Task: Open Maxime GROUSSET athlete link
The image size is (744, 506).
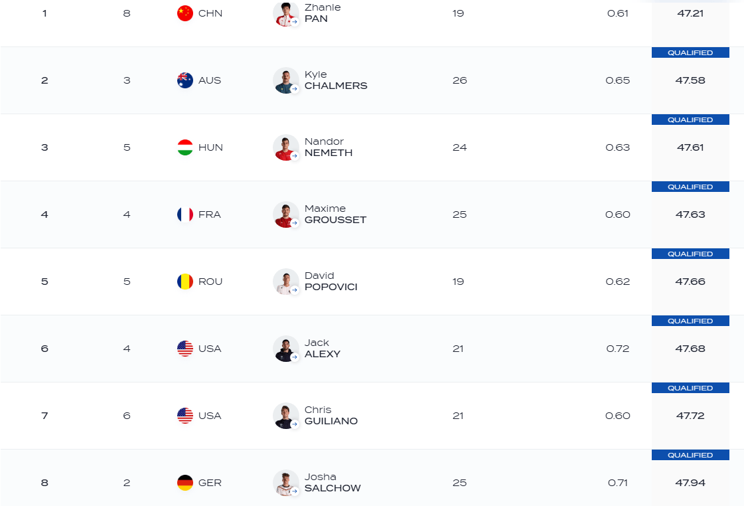Action: (335, 214)
